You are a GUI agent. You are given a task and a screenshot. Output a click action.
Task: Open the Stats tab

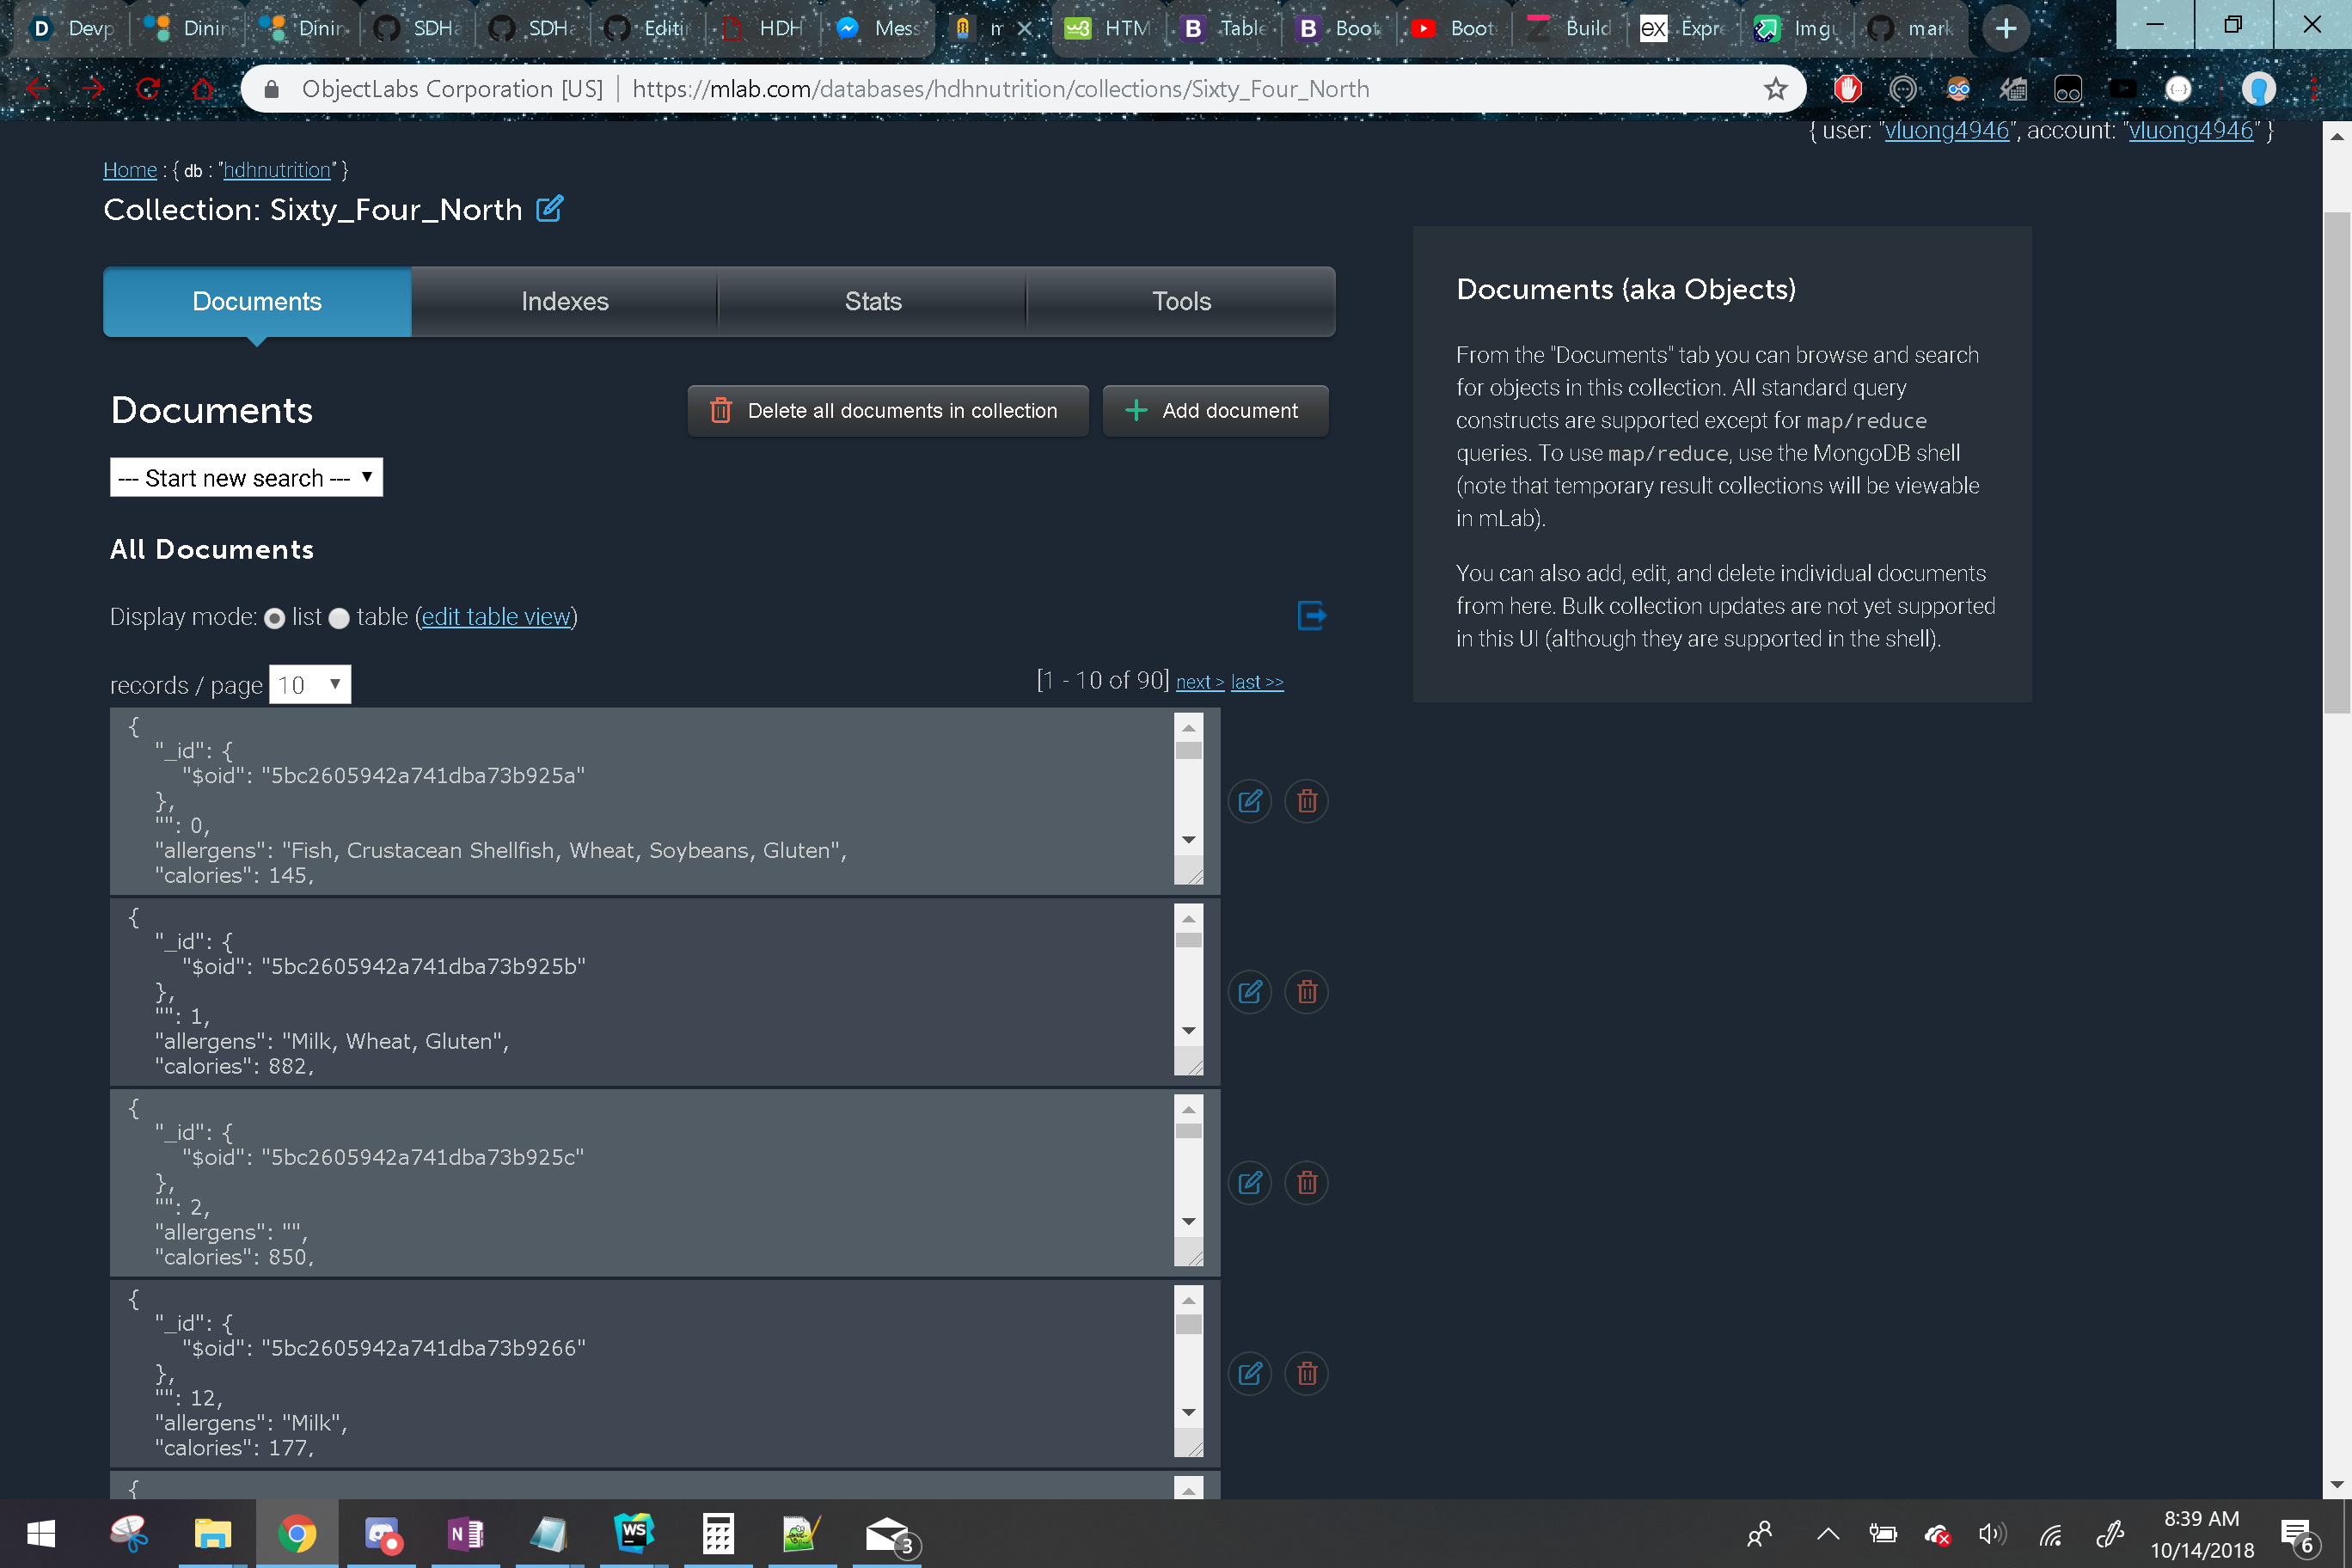pos(872,301)
